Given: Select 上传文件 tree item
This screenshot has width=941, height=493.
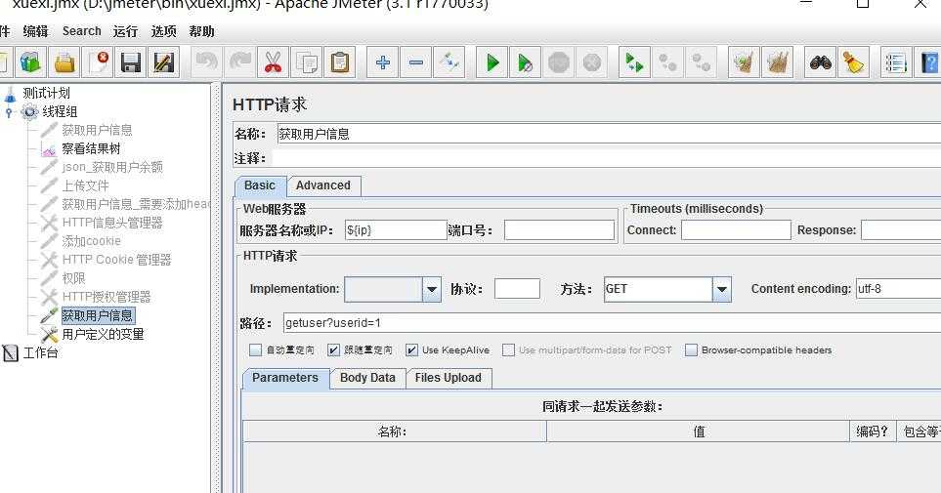Looking at the screenshot, I should click(x=85, y=185).
